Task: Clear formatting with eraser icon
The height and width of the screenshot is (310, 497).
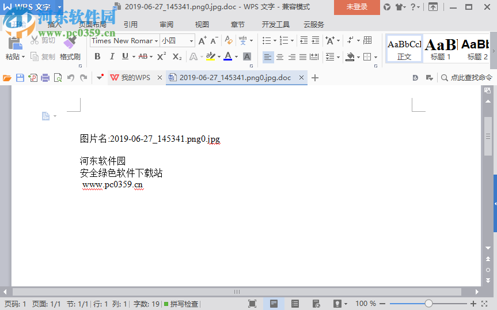Action: click(229, 40)
